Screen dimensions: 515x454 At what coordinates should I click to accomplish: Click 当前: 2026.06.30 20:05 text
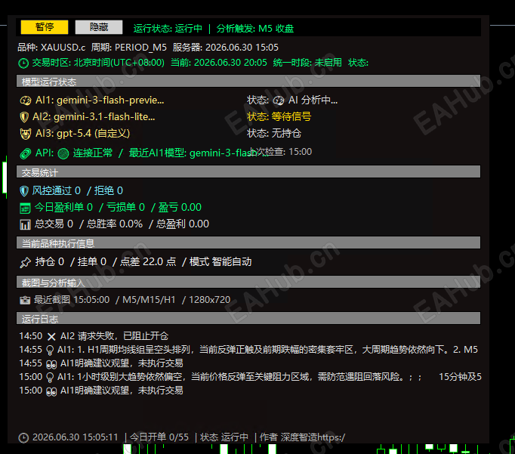tap(219, 63)
